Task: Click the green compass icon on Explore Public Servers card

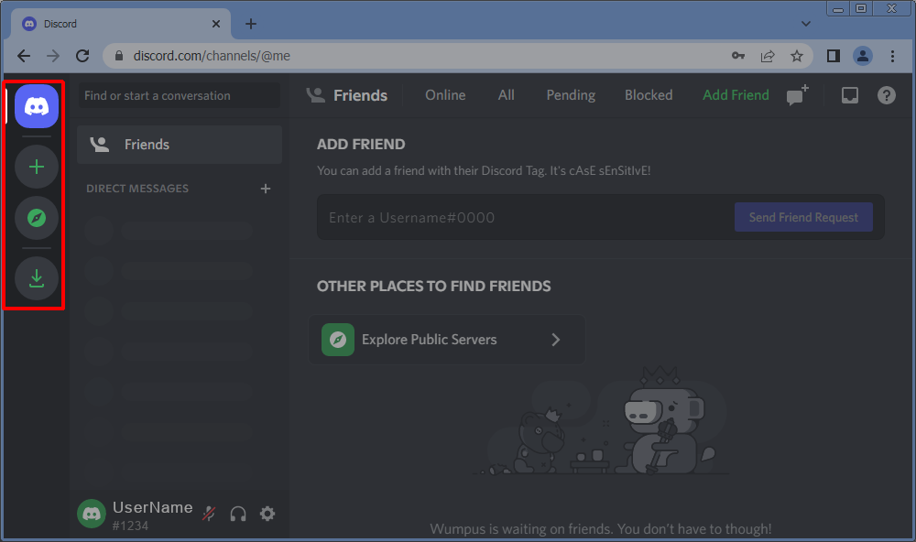Action: [338, 340]
